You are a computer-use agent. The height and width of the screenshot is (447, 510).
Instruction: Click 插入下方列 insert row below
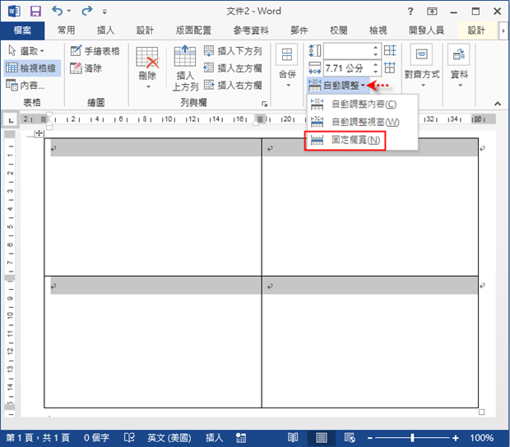pyautogui.click(x=233, y=51)
